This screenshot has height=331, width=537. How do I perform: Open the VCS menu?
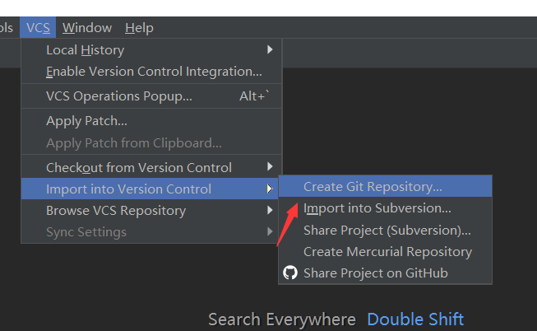pos(38,28)
